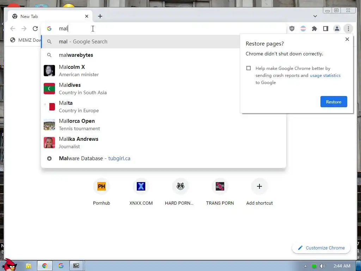361x271 pixels.
Task: Click the Malcolm X portrait thumbnail
Action: [49, 71]
